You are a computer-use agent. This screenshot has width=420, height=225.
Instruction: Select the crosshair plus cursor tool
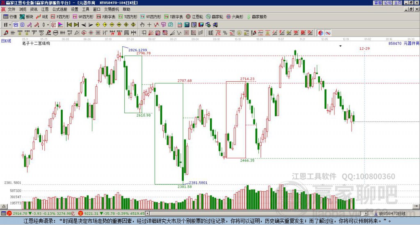click(x=149, y=25)
